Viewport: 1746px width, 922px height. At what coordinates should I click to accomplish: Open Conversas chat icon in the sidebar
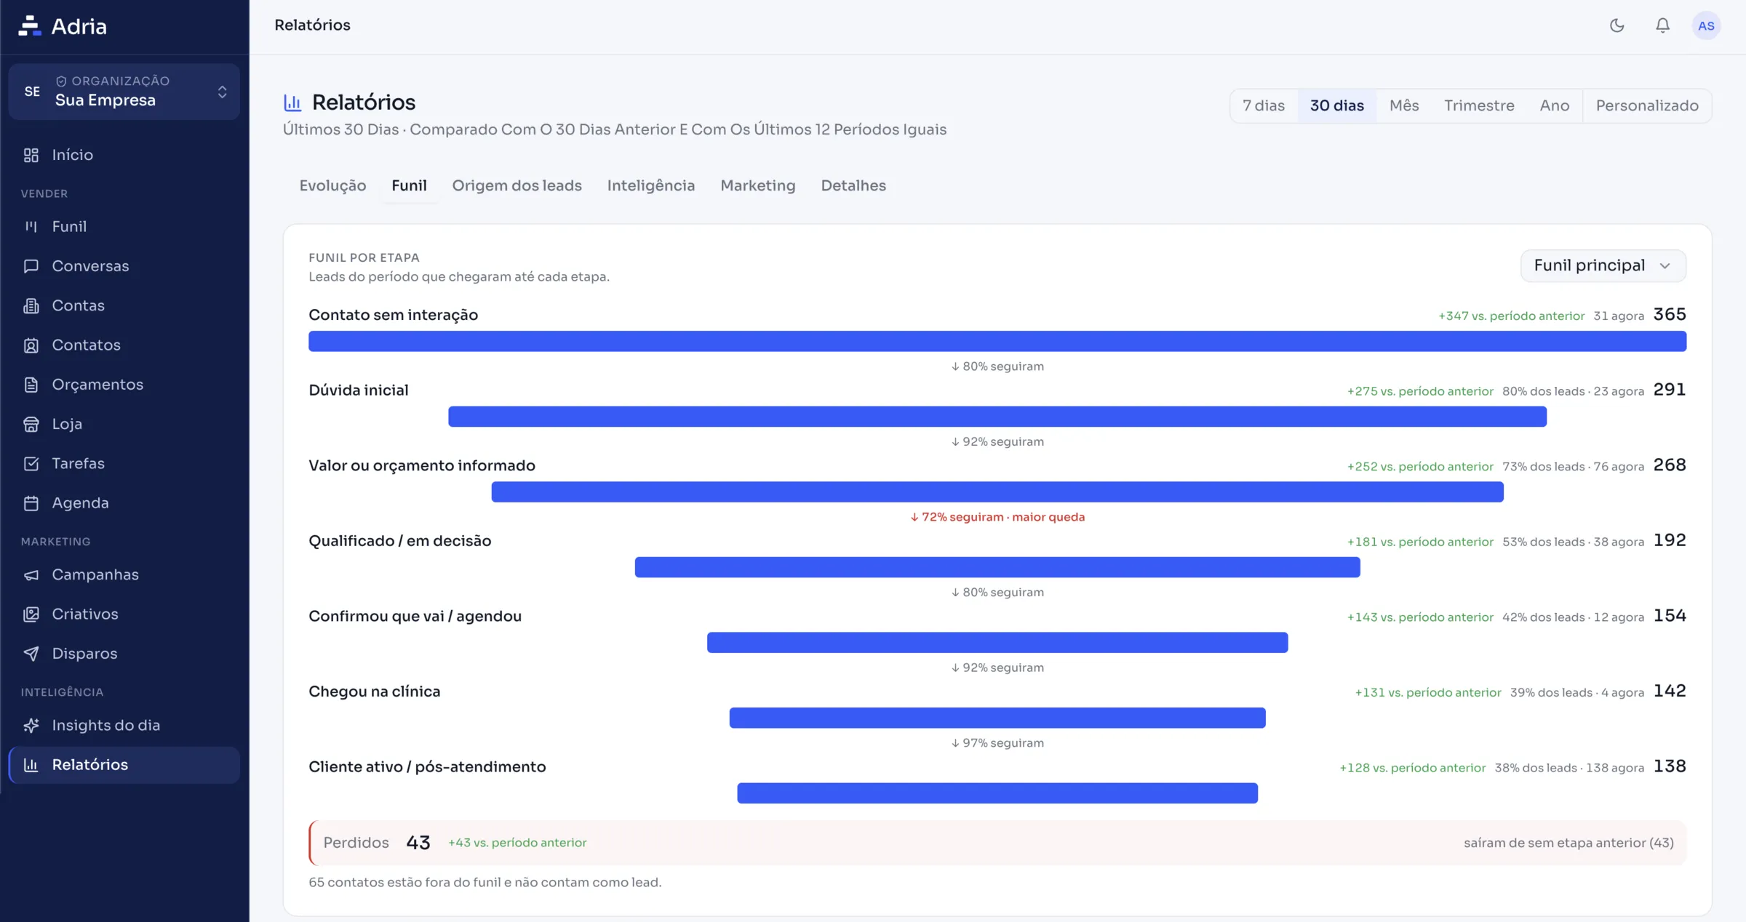[x=31, y=266]
